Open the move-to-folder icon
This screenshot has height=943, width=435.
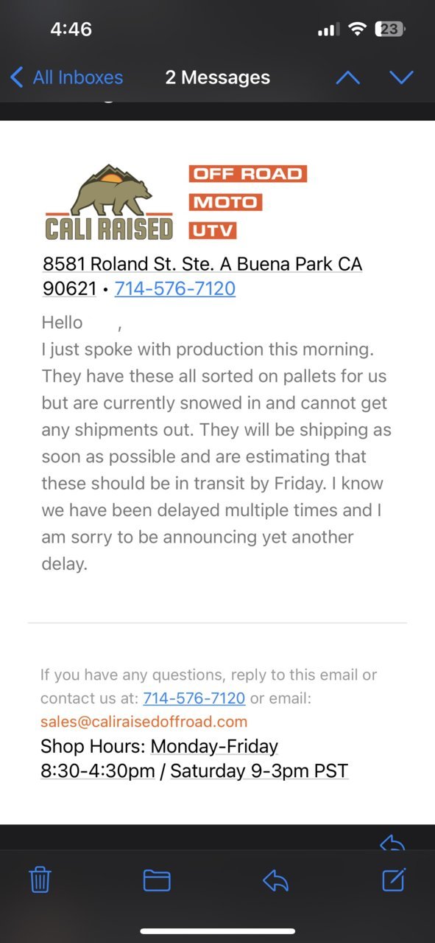157,880
